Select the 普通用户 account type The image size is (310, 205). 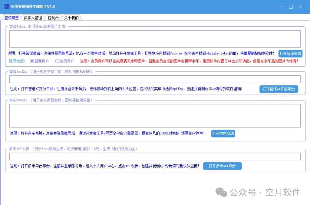point(32,61)
